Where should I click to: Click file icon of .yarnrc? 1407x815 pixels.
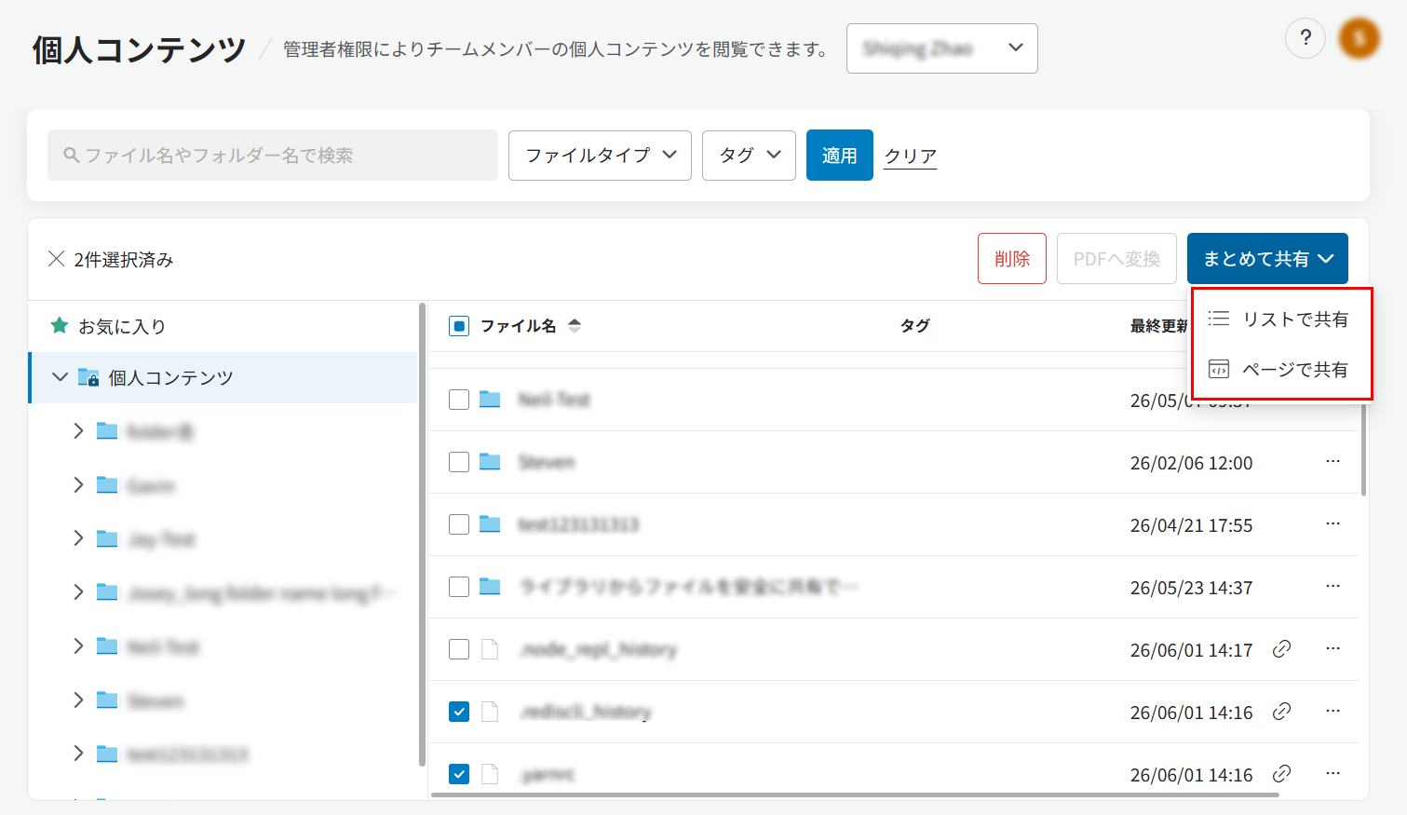[490, 774]
